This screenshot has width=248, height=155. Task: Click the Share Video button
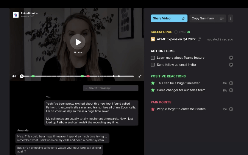coord(169,18)
